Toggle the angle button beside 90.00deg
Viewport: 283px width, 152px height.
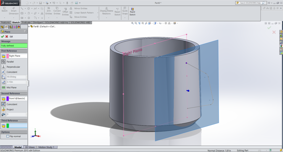pyautogui.click(x=3, y=77)
